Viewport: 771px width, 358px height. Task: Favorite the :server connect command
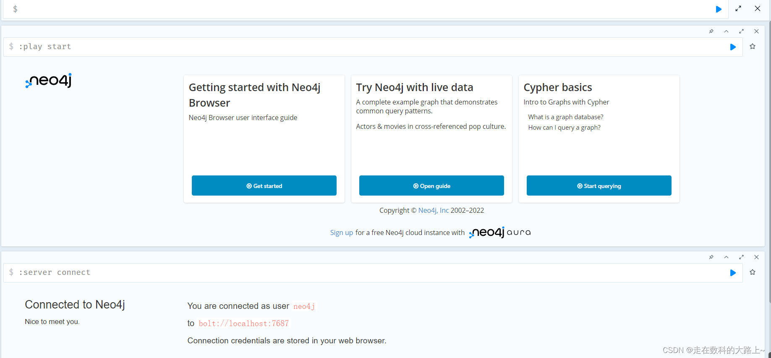[753, 272]
